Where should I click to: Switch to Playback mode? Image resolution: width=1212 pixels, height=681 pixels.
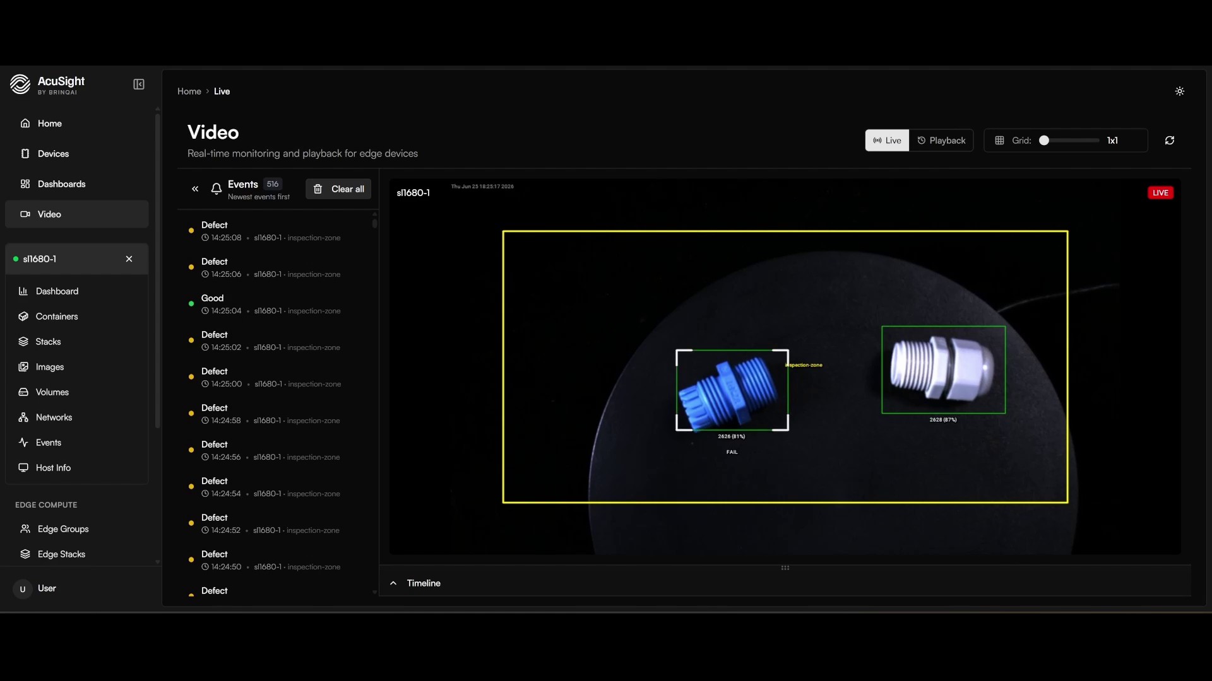click(941, 141)
